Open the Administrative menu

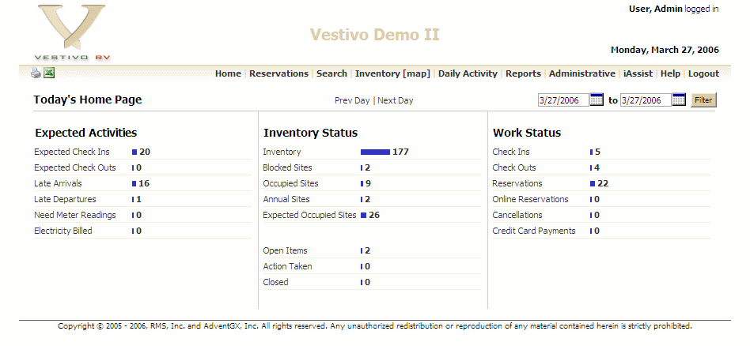coord(581,73)
